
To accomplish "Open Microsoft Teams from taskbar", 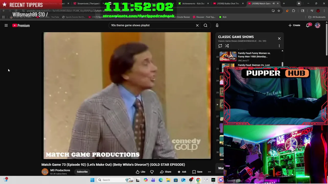I will 153,180.
